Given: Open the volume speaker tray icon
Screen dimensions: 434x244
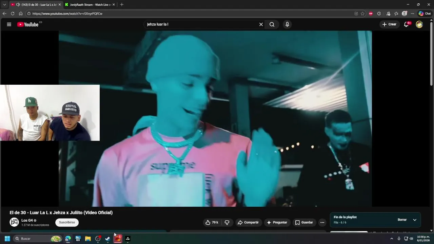Looking at the screenshot, I should coord(411,239).
